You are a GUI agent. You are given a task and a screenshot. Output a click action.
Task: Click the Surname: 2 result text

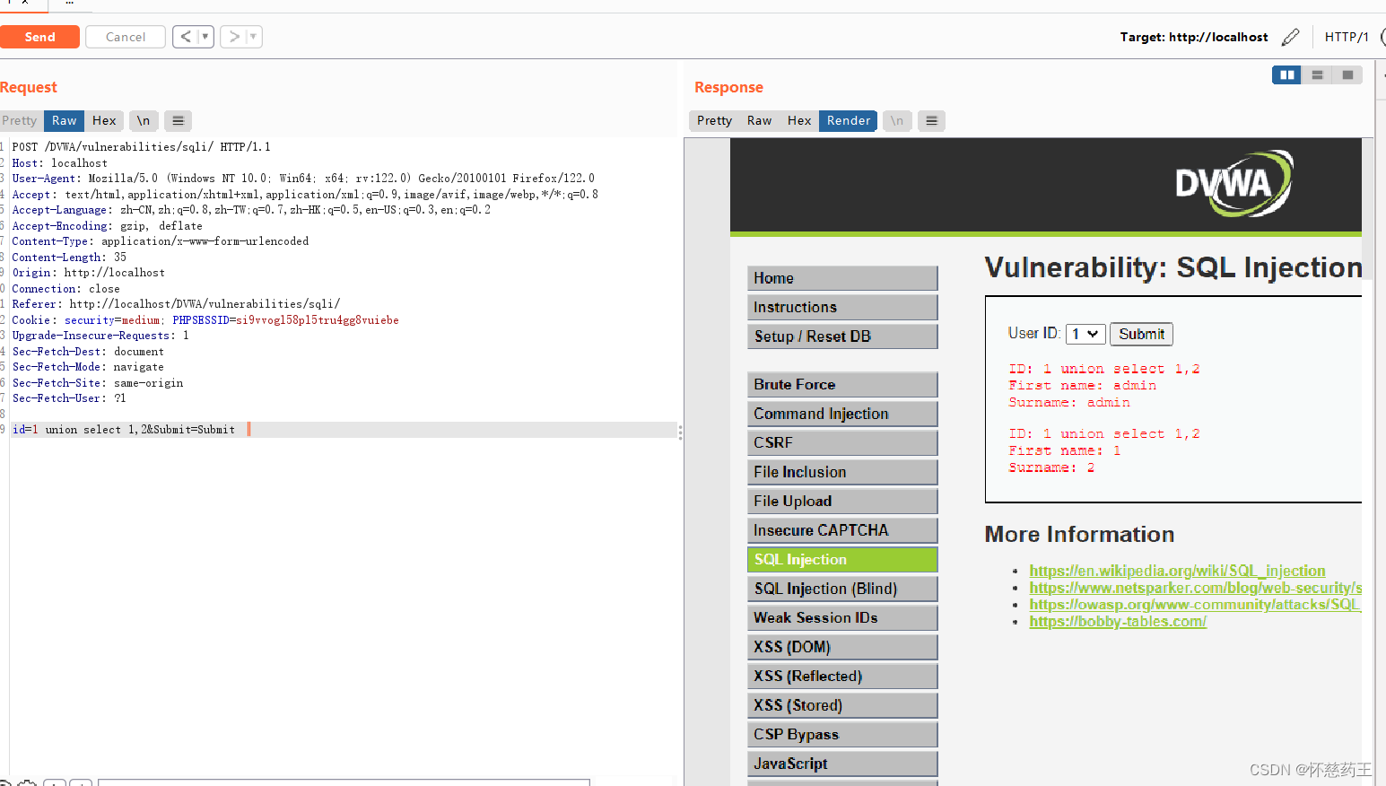click(1051, 467)
